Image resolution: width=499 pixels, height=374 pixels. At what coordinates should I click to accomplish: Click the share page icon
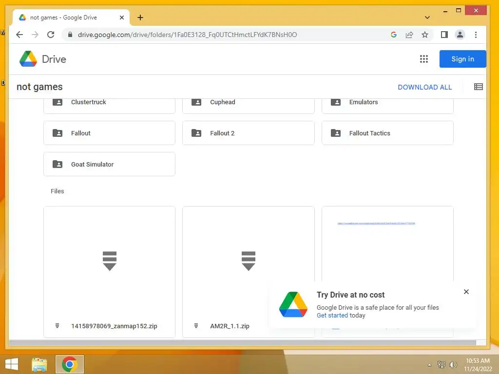pos(409,35)
